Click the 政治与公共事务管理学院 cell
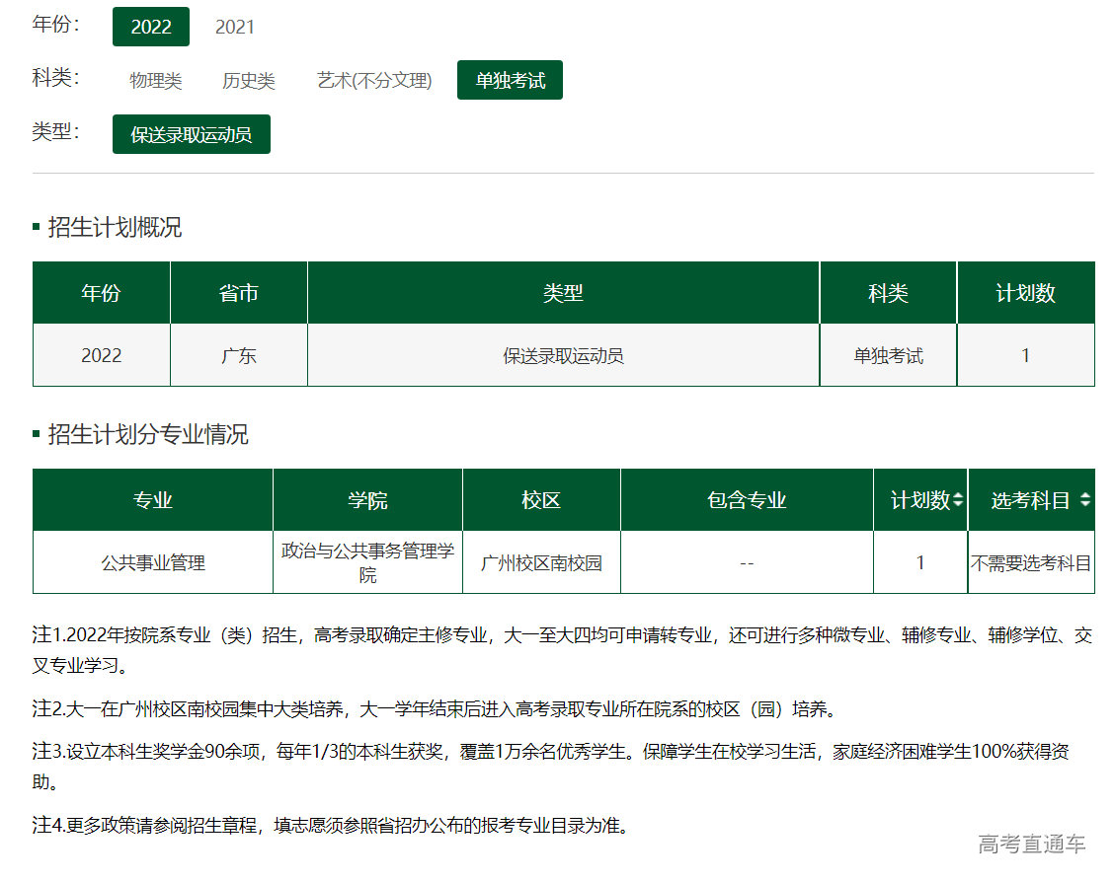The height and width of the screenshot is (883, 1114). (367, 562)
